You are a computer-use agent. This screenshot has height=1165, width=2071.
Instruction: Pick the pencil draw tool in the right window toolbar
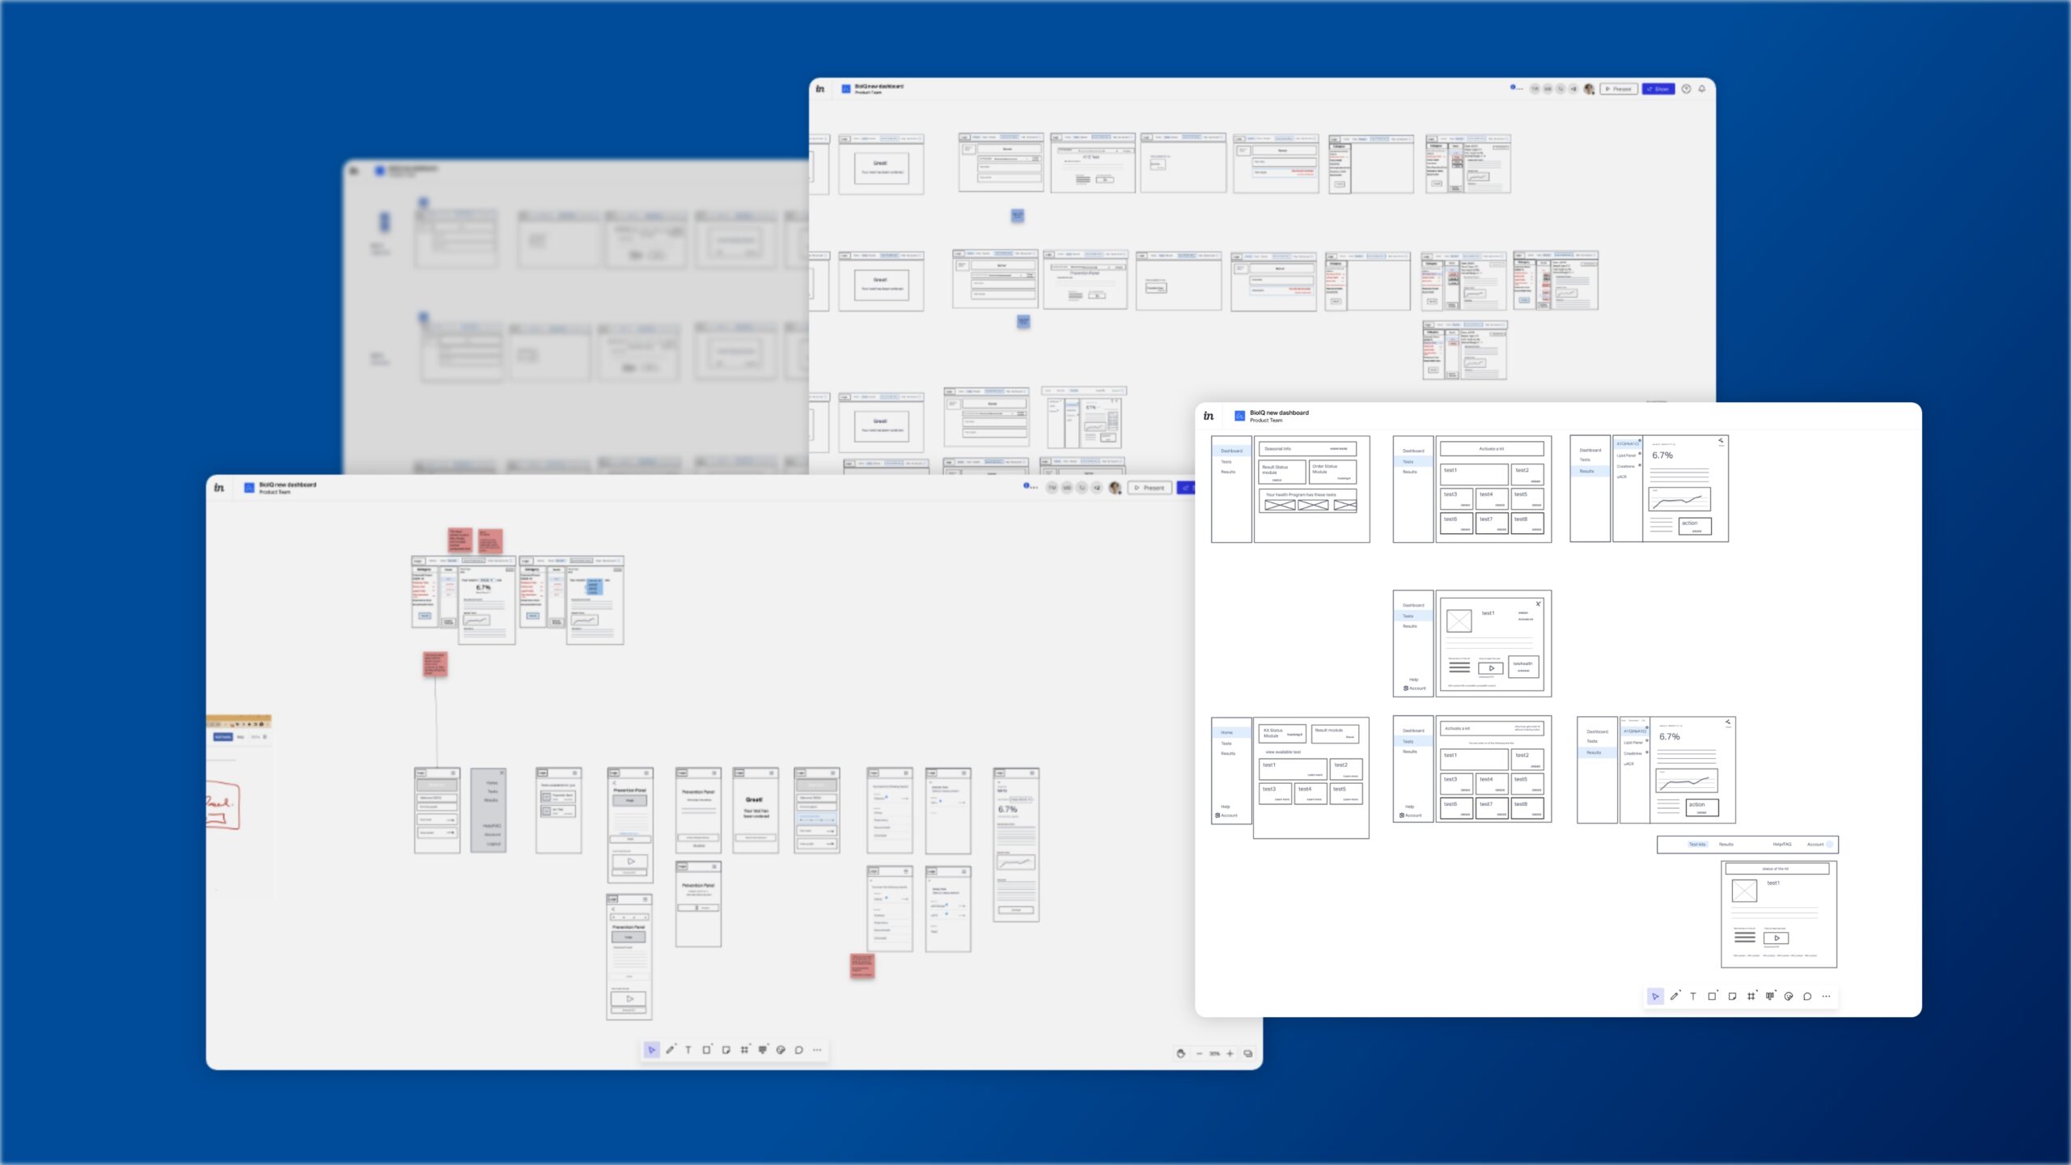pyautogui.click(x=1675, y=997)
